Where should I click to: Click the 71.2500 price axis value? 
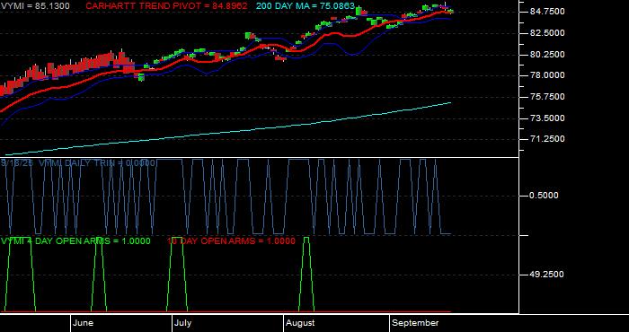coord(547,139)
